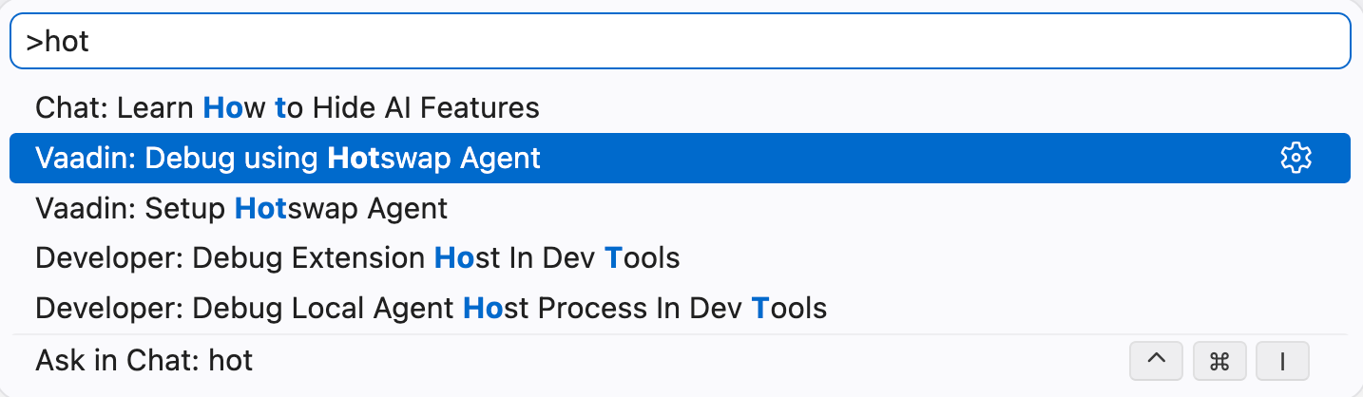The width and height of the screenshot is (1363, 397).
Task: Click the Command (⌘) keybinding key badge
Action: 1219,361
